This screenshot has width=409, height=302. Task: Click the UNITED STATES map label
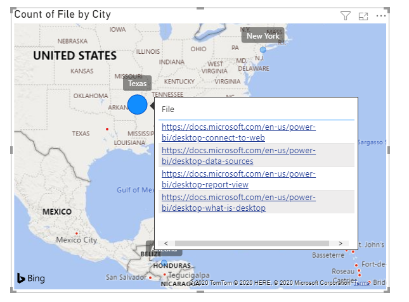pos(75,56)
